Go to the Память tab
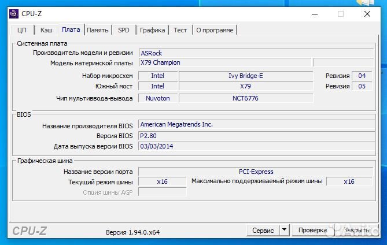 (98, 30)
